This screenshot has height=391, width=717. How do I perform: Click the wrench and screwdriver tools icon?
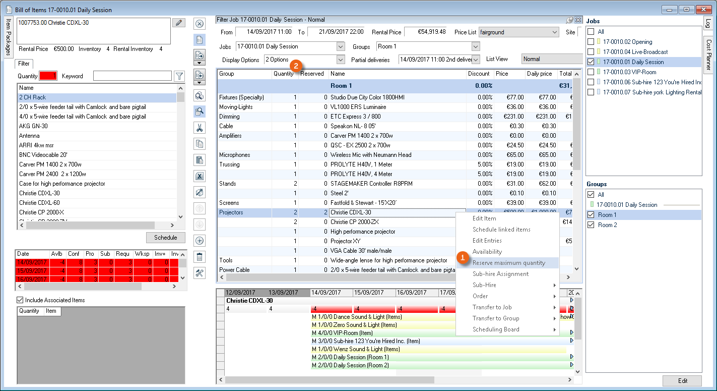[x=200, y=273]
